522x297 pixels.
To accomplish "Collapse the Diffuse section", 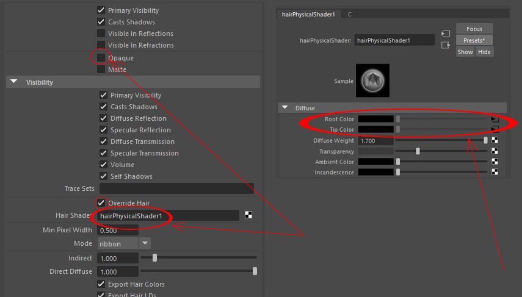I will pos(285,108).
